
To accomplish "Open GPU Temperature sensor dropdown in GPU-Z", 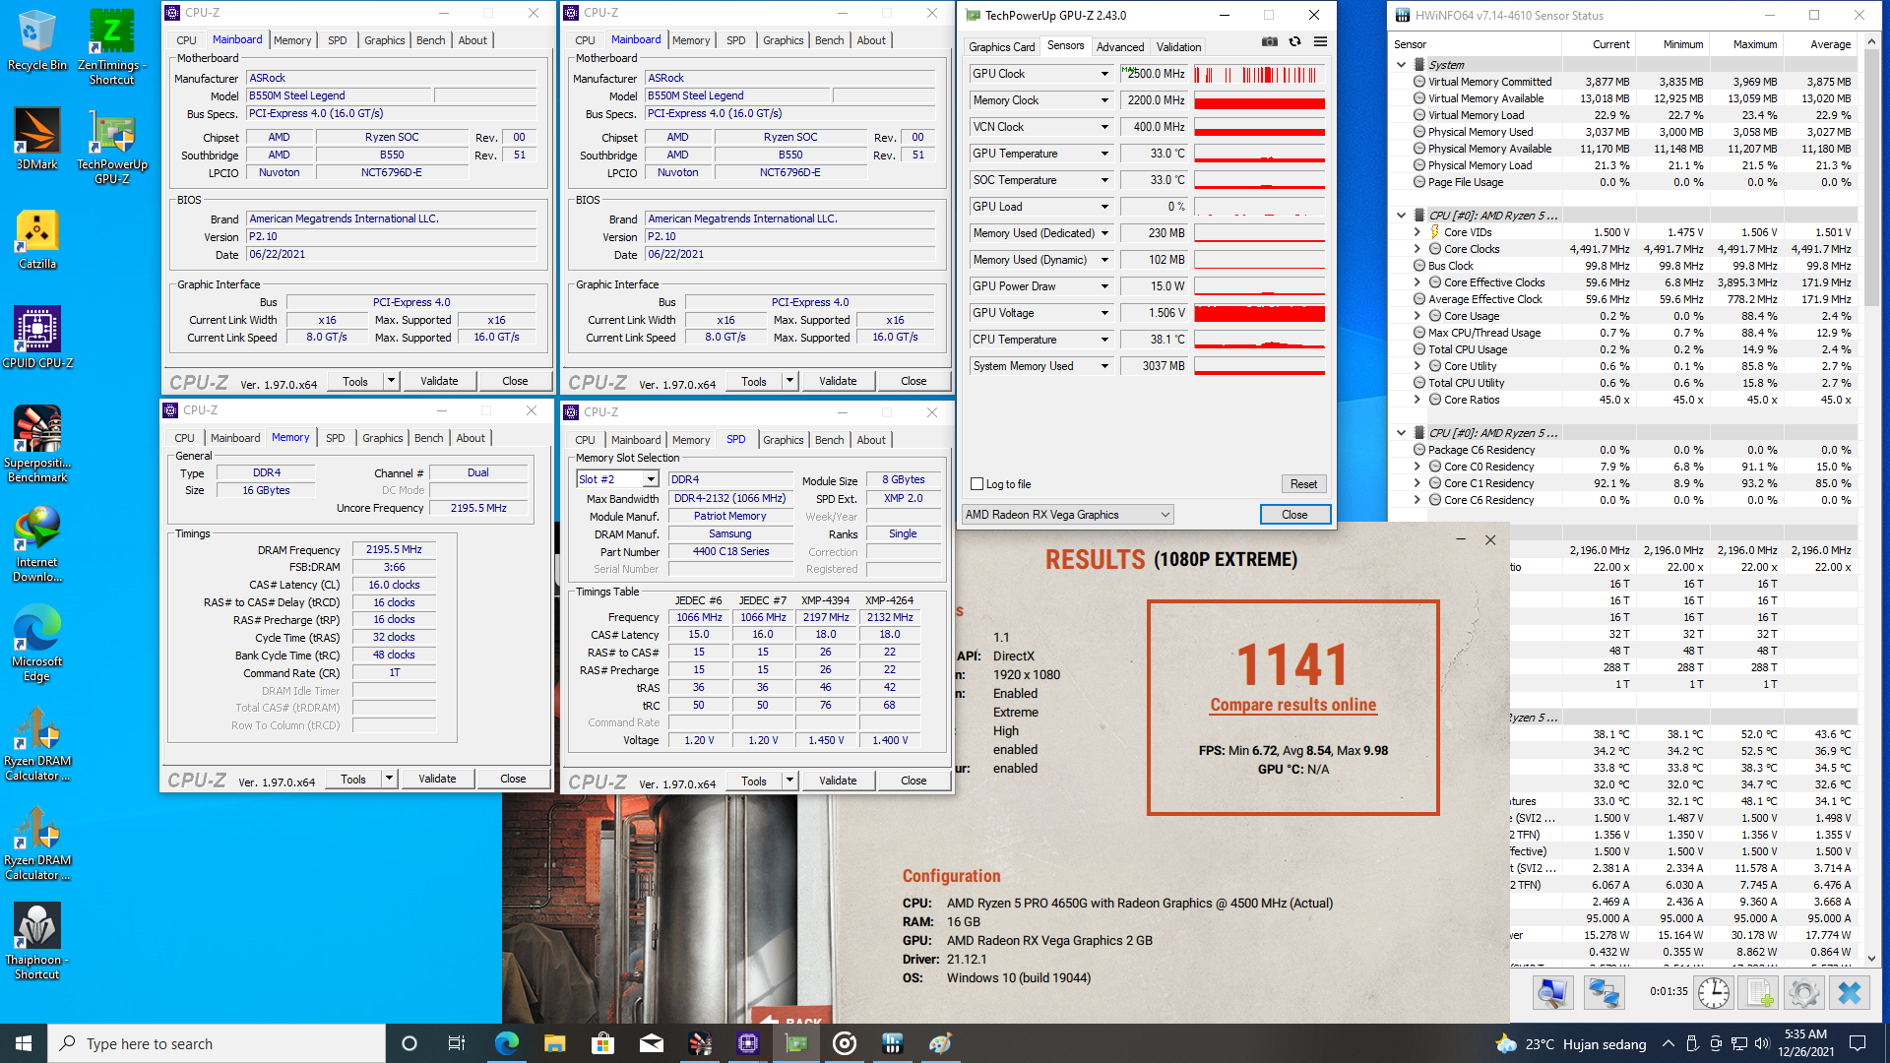I will point(1104,154).
